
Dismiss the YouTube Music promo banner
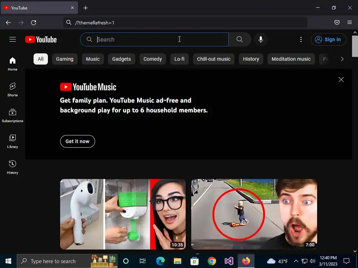pos(341,80)
